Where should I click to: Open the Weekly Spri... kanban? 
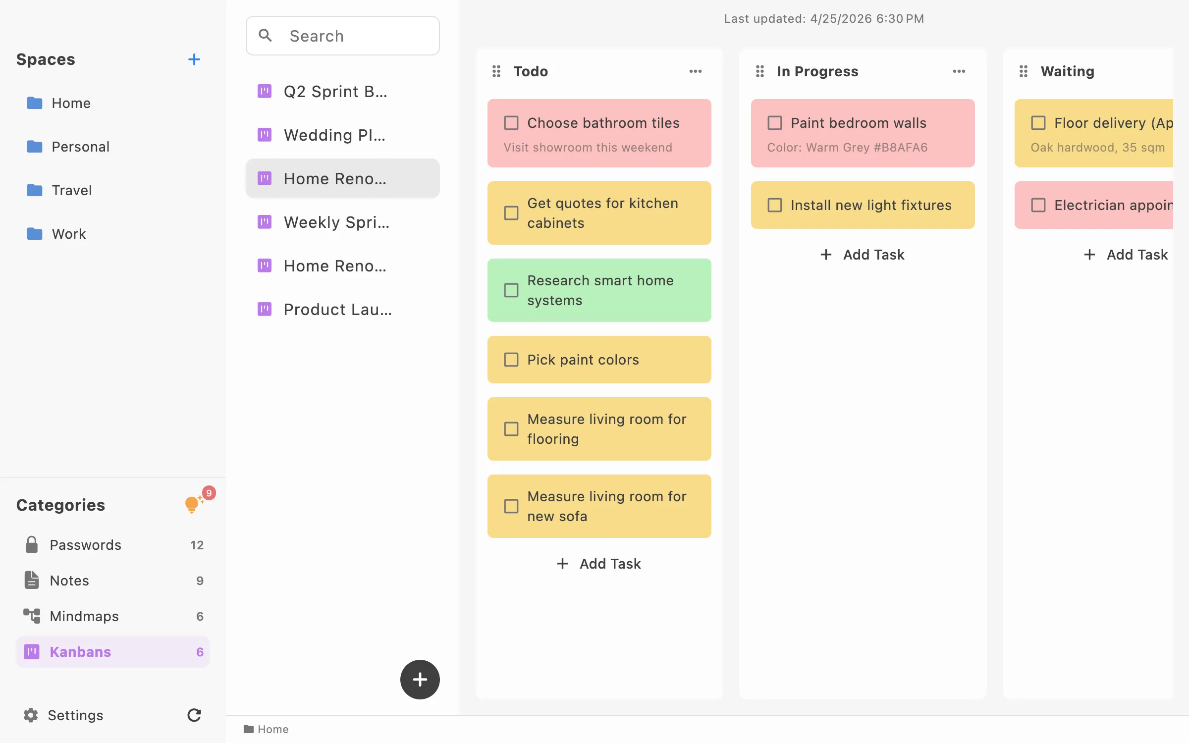pyautogui.click(x=343, y=222)
